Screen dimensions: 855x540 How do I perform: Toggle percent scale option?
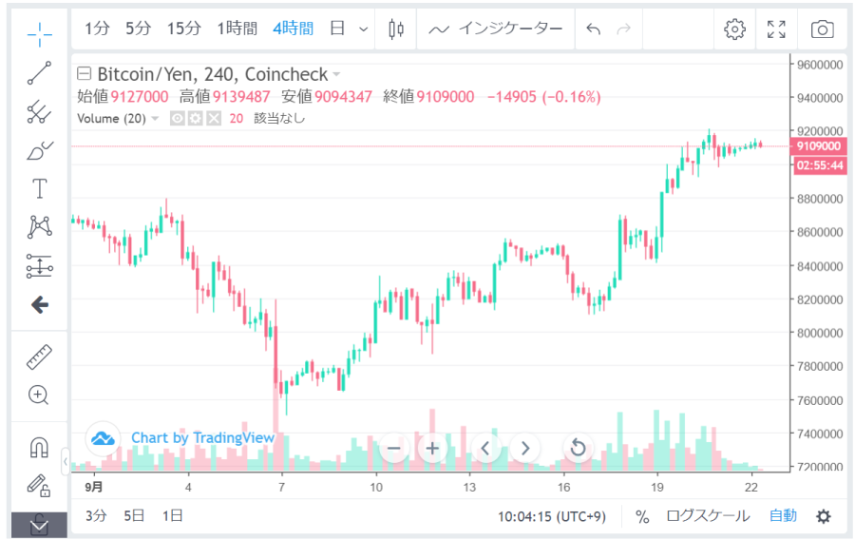(642, 516)
